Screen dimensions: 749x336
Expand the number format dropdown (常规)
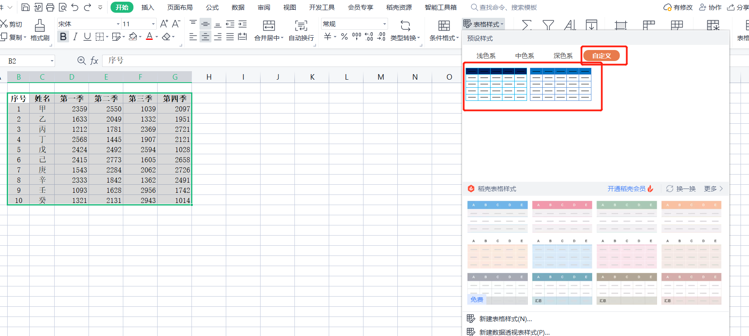(384, 24)
